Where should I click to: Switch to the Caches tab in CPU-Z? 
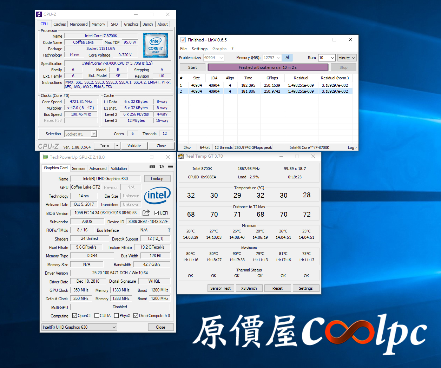click(59, 24)
